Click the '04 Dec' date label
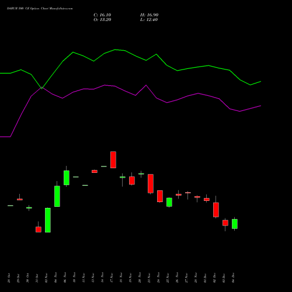 point(233,277)
